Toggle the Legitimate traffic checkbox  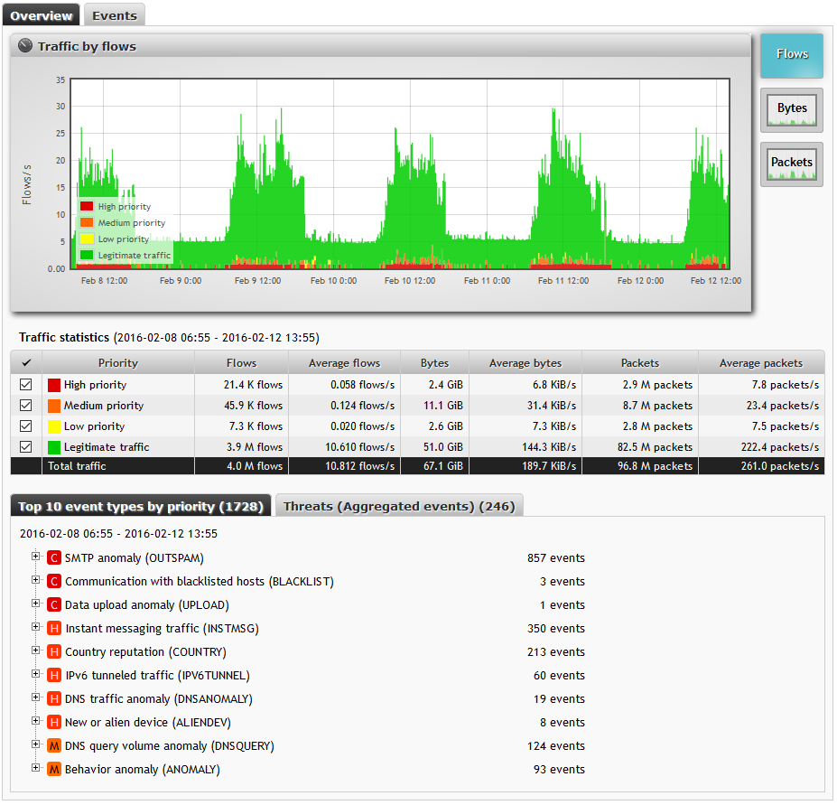26,446
